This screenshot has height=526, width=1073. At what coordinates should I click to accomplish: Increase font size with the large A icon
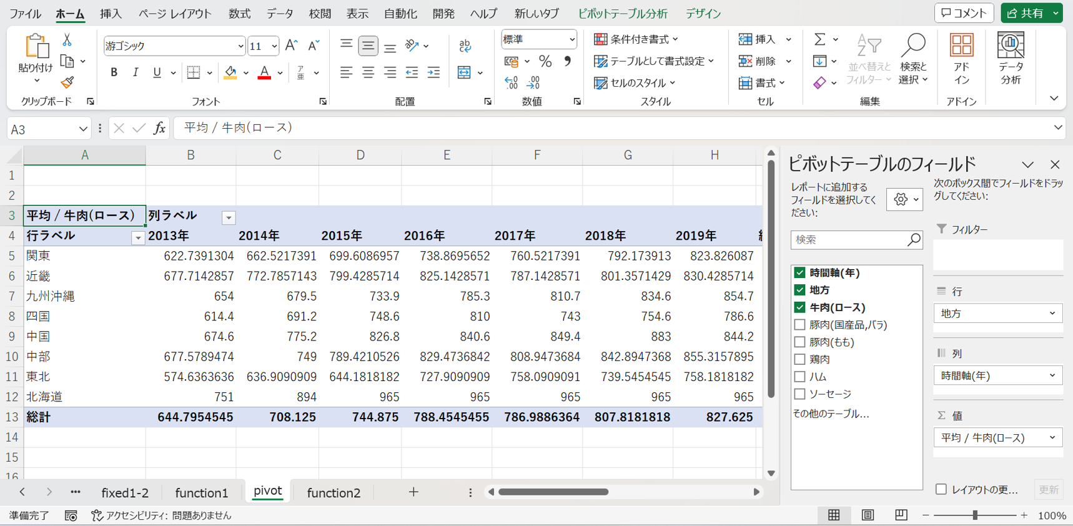tap(291, 46)
